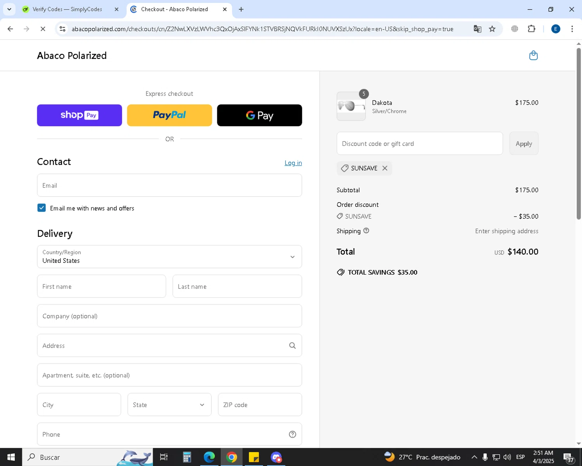The height and width of the screenshot is (466, 582).
Task: Open the Chrome profile avatar
Action: pyautogui.click(x=556, y=29)
